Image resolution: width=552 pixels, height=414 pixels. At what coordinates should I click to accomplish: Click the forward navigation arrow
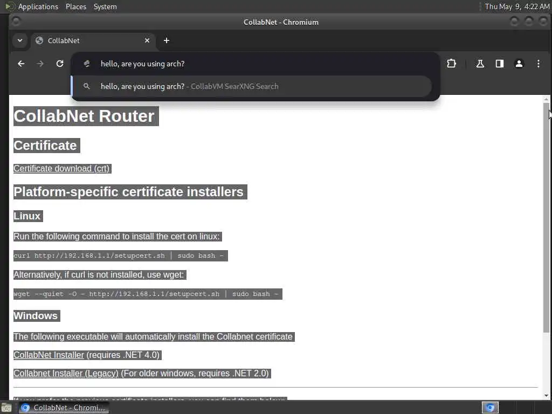[x=40, y=64]
